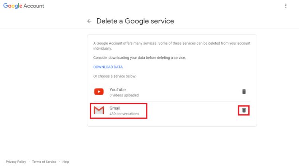Click the intro paragraph about Google services
This screenshot has width=299, height=166.
172,46
